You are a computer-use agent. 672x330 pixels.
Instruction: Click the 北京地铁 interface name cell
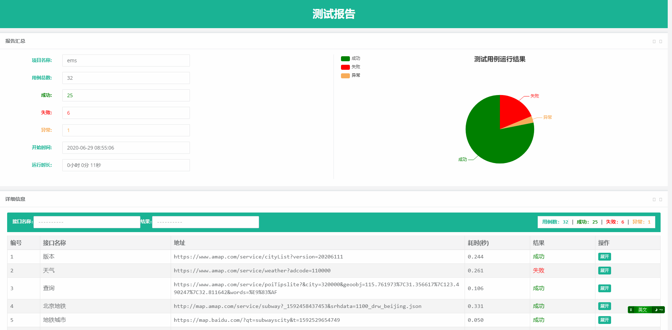[105, 306]
